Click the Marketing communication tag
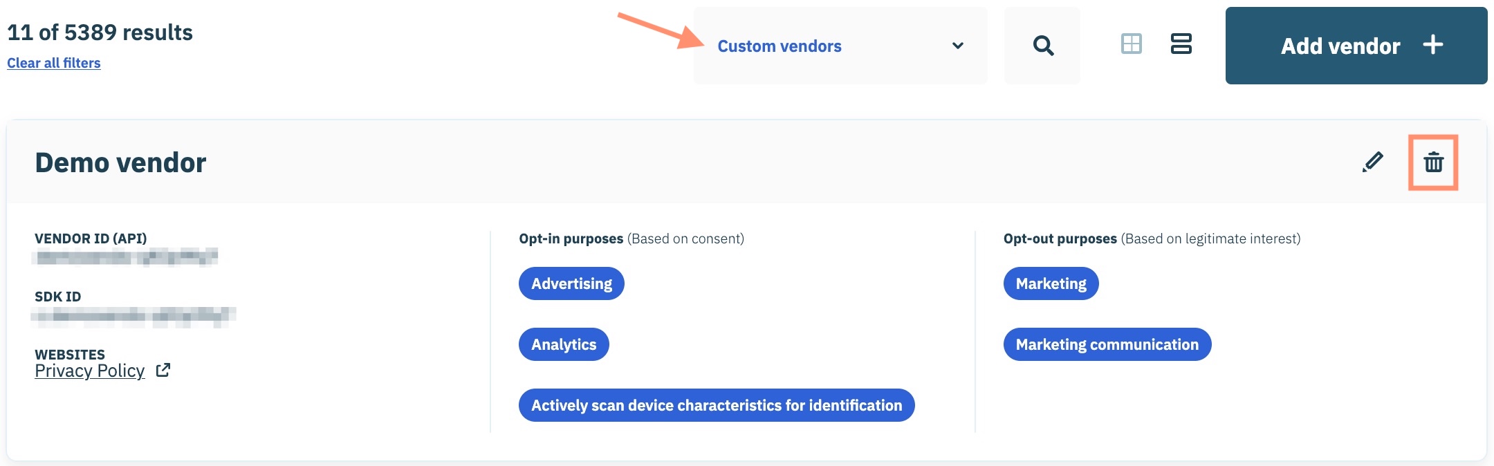 (1107, 344)
